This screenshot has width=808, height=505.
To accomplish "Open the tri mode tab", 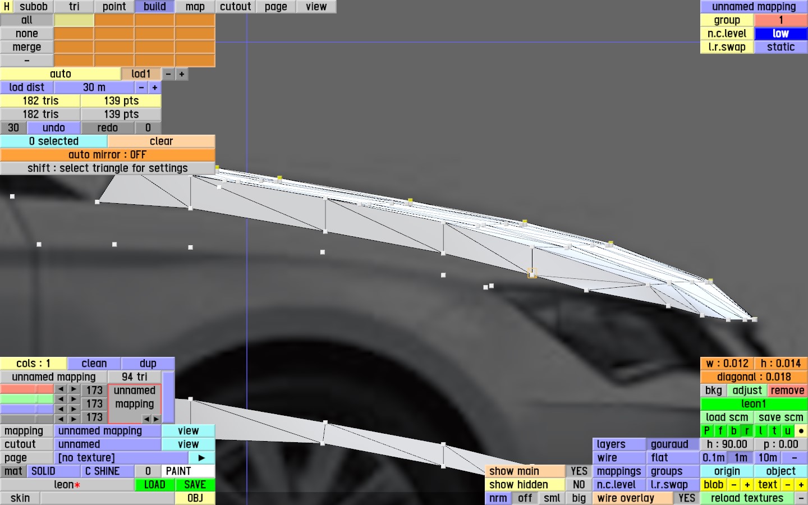I will [x=74, y=7].
